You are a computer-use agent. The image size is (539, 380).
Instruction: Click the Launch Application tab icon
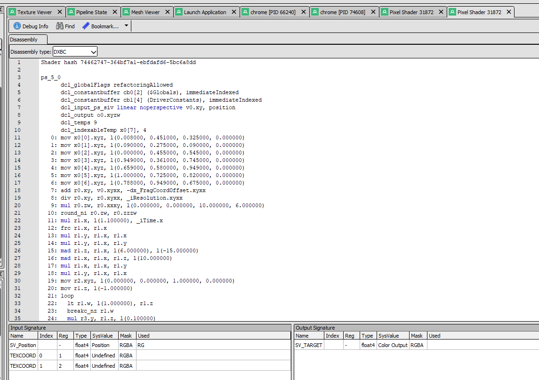(179, 12)
